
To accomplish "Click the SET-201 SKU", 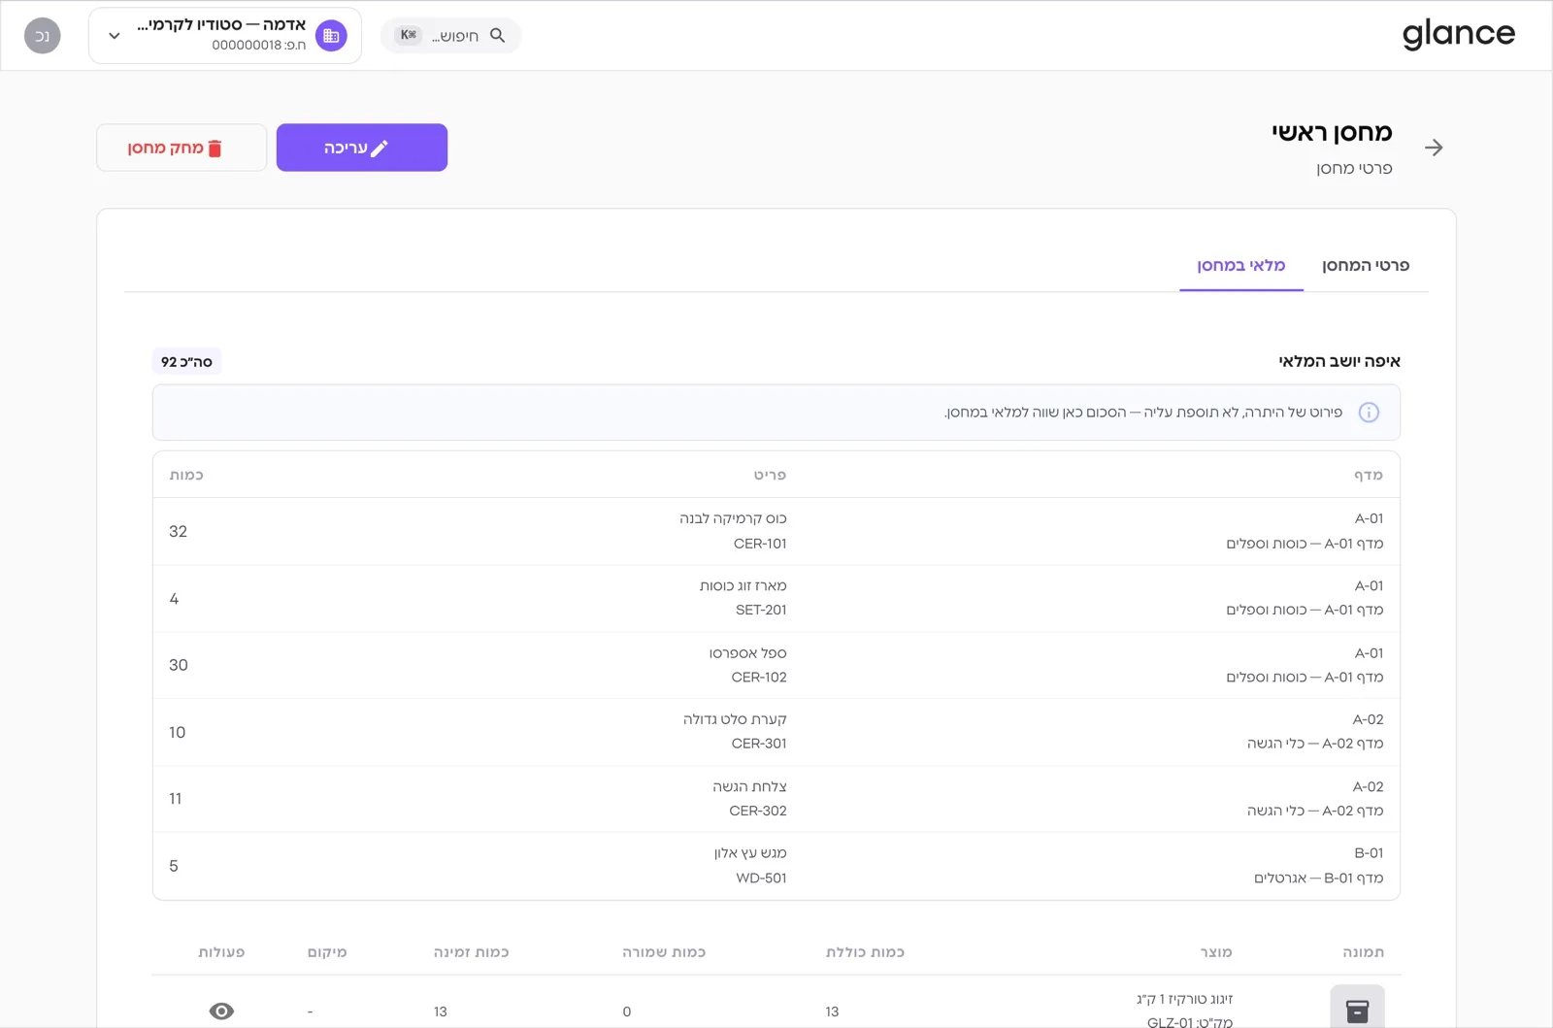I will pyautogui.click(x=761, y=610).
